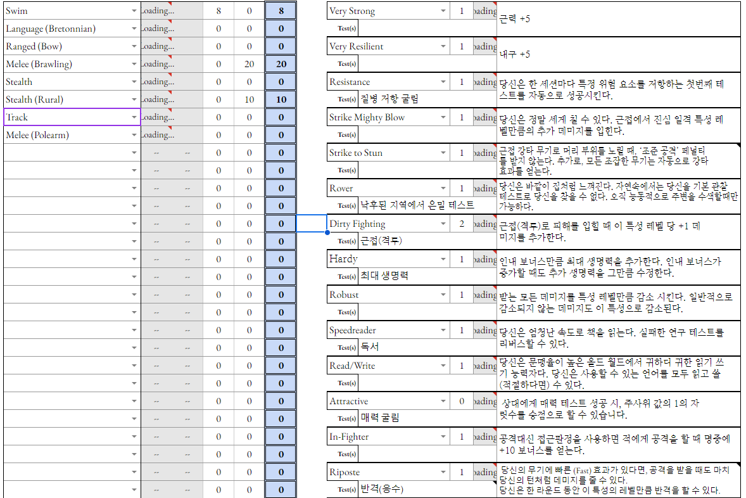Expand the Track skill dropdown
Viewport: 746px width, 498px height.
[x=134, y=118]
